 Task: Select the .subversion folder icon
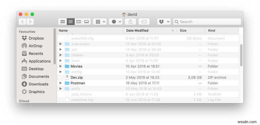point(67,44)
